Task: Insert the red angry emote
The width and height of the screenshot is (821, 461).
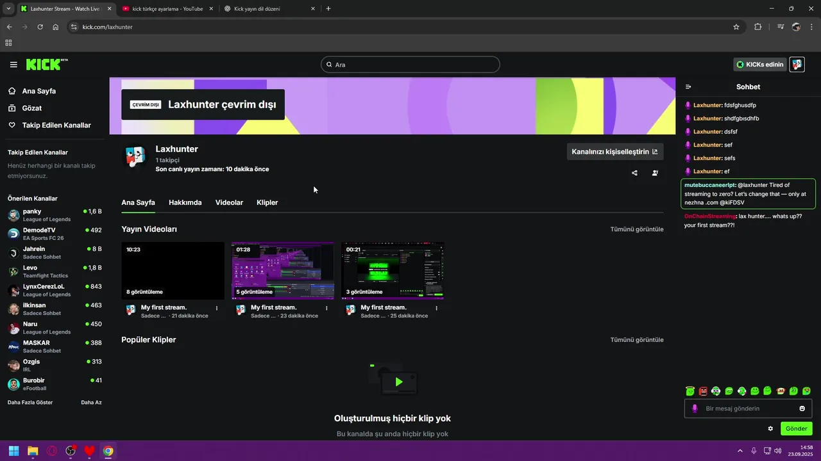Action: (x=703, y=391)
